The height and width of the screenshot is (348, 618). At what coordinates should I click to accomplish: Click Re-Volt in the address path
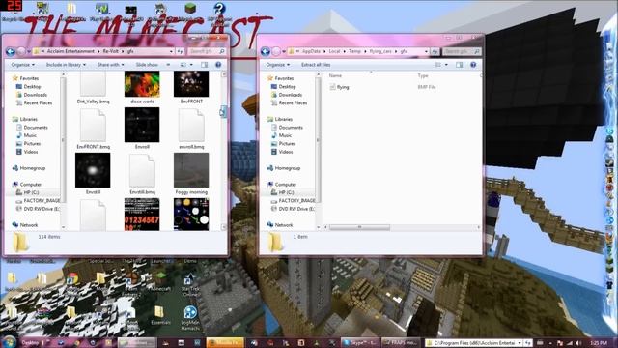111,51
